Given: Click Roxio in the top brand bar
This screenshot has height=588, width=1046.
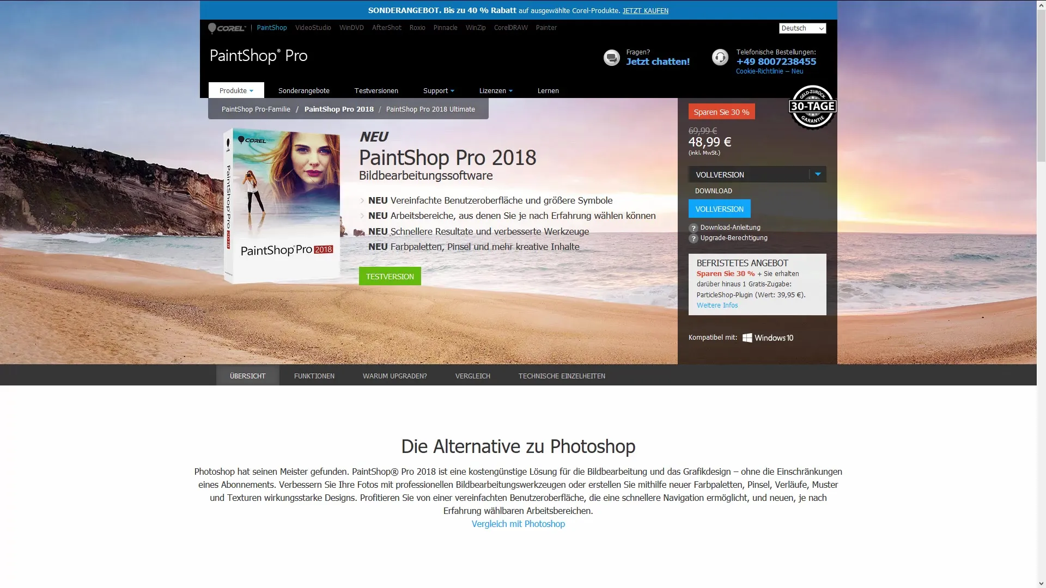Looking at the screenshot, I should point(417,28).
